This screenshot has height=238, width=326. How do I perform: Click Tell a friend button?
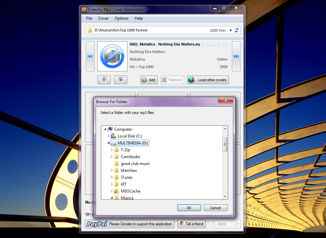[191, 224]
